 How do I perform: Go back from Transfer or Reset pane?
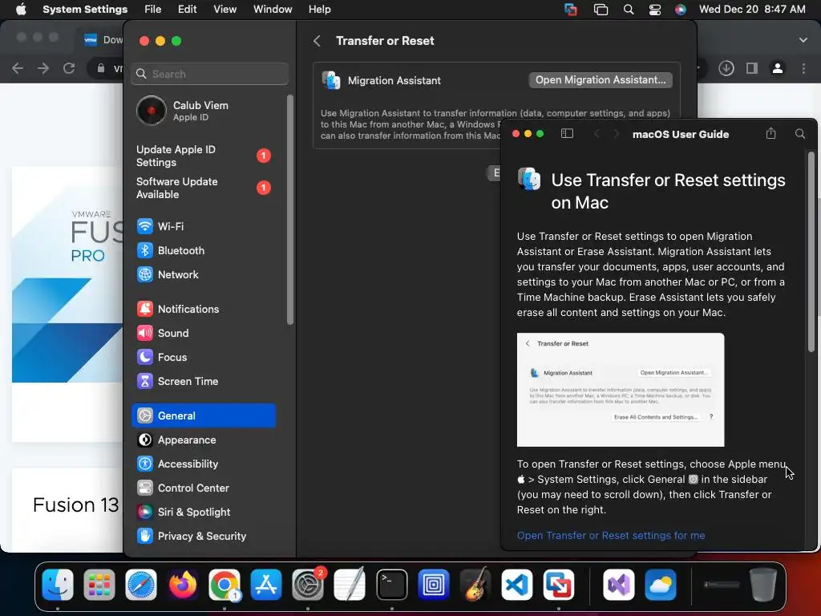click(x=317, y=41)
